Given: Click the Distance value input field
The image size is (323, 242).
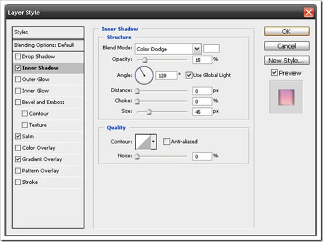Looking at the screenshot, I should pyautogui.click(x=202, y=91).
